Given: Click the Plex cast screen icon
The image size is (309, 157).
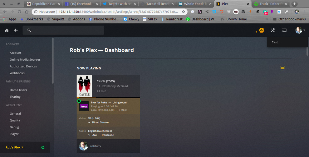Looking at the screenshot, I should [284, 30].
